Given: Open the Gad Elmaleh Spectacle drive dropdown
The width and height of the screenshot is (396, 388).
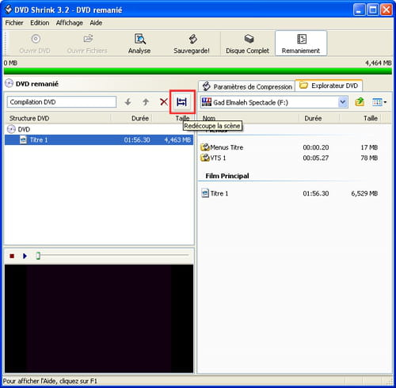Looking at the screenshot, I should 342,102.
